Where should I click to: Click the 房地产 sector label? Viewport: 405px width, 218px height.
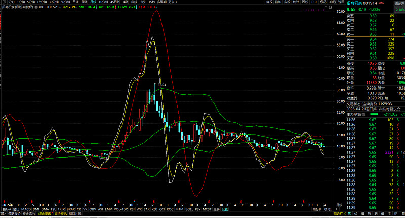(x=399, y=3)
